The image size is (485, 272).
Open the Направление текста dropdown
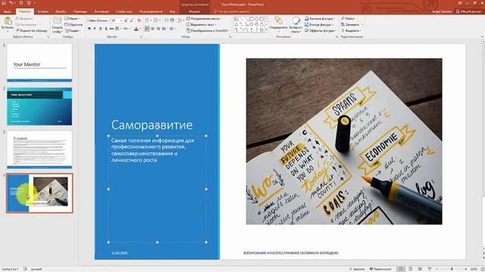pyautogui.click(x=204, y=18)
